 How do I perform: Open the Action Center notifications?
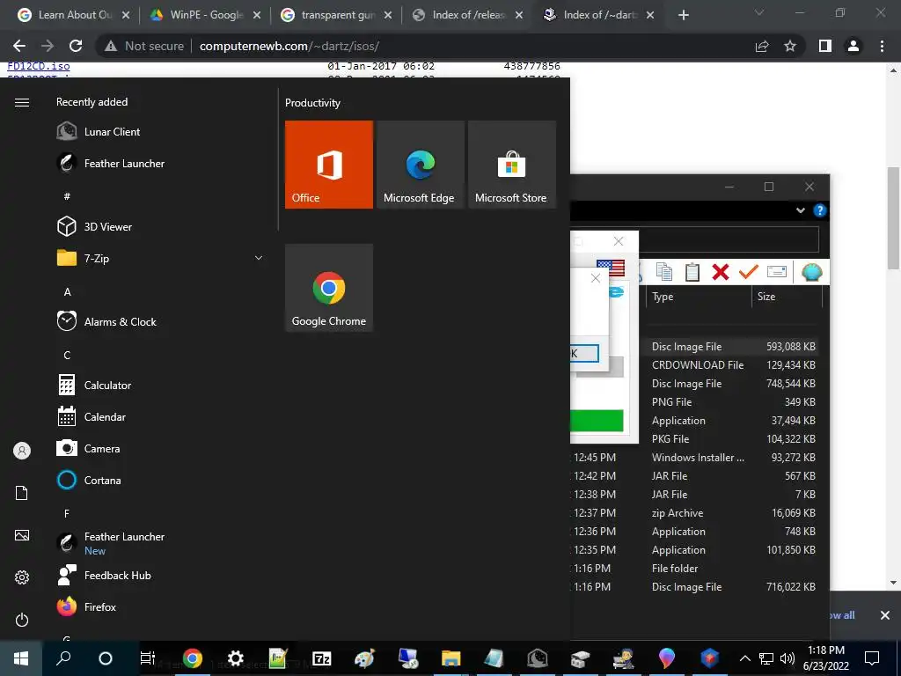click(872, 658)
